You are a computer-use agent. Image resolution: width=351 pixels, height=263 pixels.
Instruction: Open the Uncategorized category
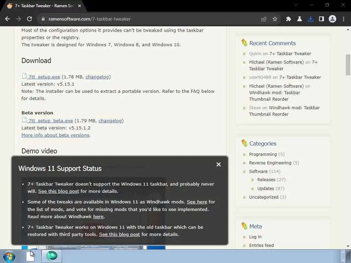tap(264, 197)
